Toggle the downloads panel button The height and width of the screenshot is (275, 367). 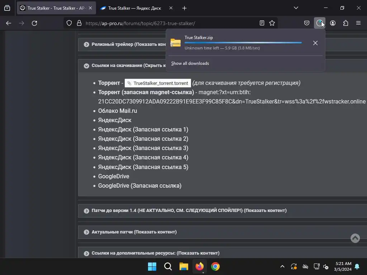click(x=319, y=23)
